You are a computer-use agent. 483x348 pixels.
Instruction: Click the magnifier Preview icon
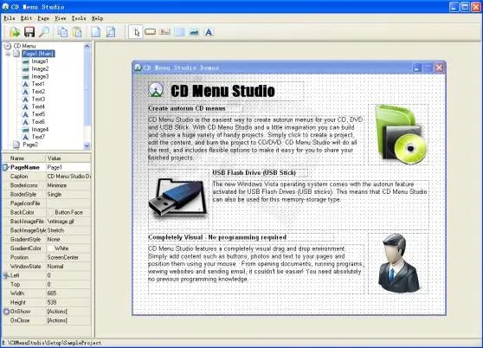coord(44,32)
